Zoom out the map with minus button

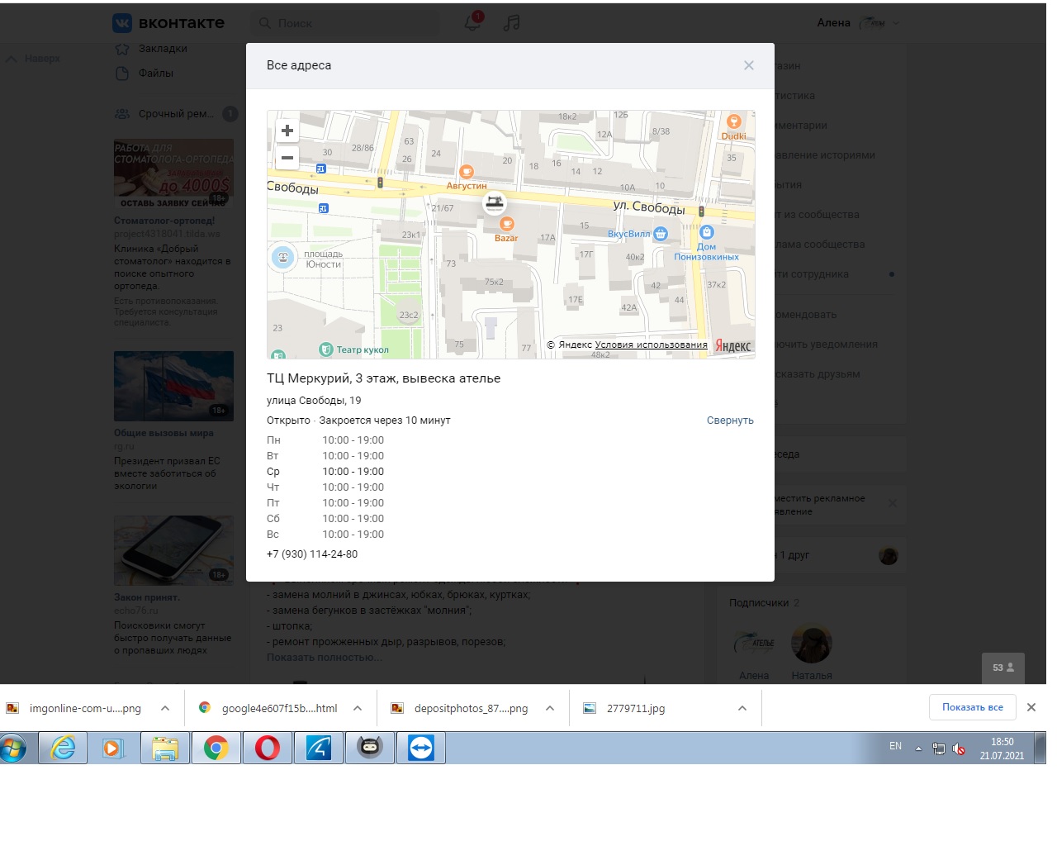(287, 157)
